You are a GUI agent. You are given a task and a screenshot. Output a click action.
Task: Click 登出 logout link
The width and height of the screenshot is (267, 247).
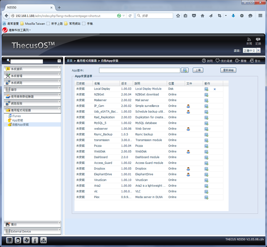(255, 61)
